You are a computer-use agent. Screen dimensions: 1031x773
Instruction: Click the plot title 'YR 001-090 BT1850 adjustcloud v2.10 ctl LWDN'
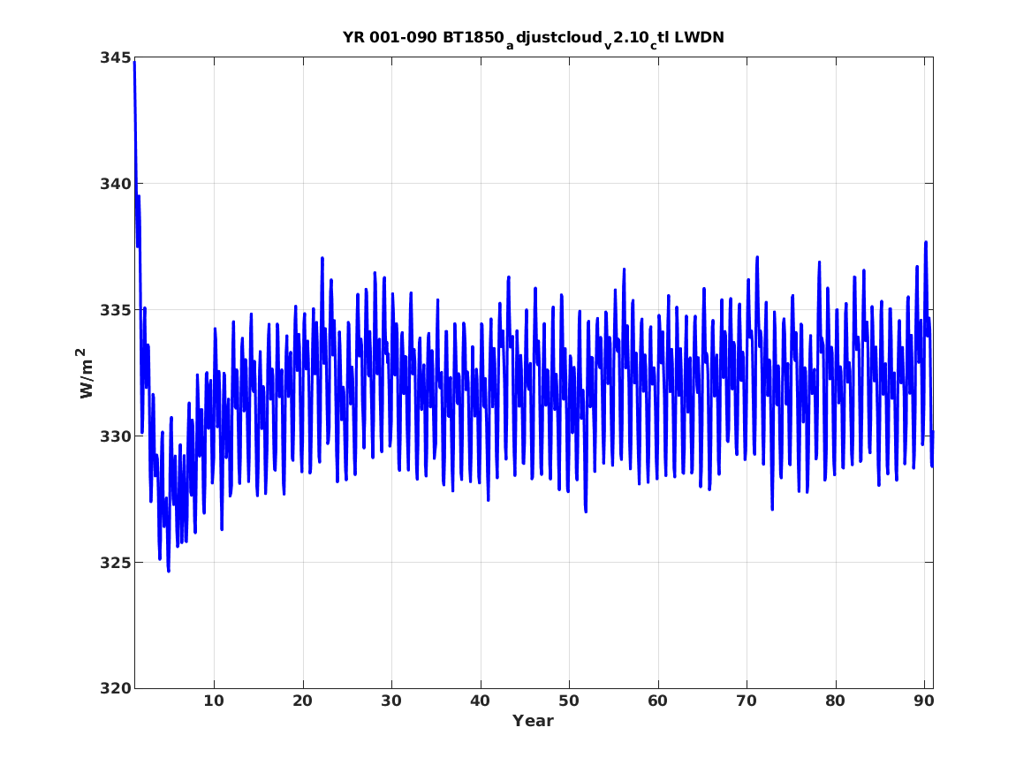pyautogui.click(x=534, y=38)
